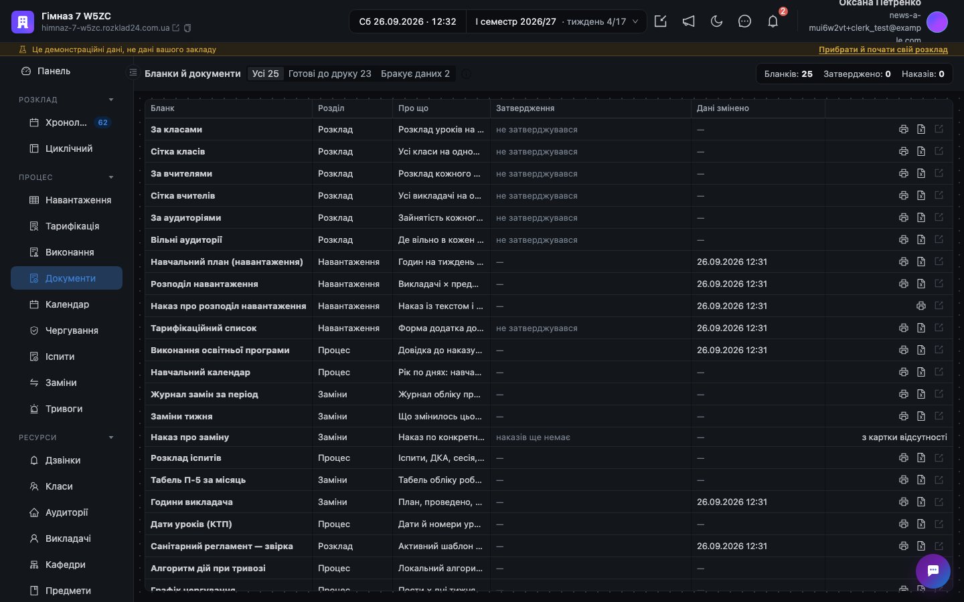964x602 pixels.
Task: Print the "Наказ про розподіл навантаження" document
Action: (x=921, y=306)
